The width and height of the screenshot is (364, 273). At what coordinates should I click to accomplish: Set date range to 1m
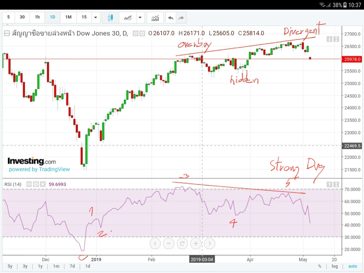tap(56, 266)
